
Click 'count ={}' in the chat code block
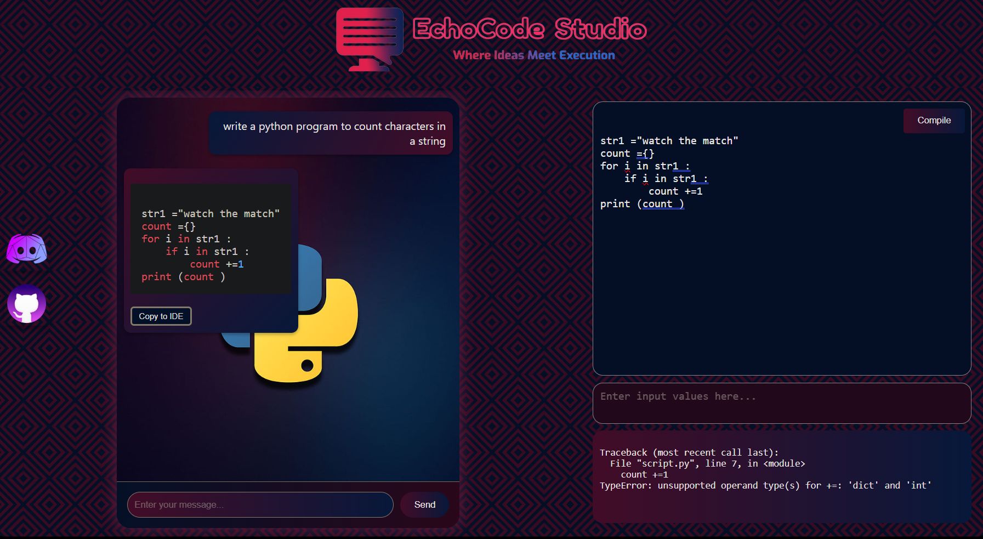tap(168, 226)
